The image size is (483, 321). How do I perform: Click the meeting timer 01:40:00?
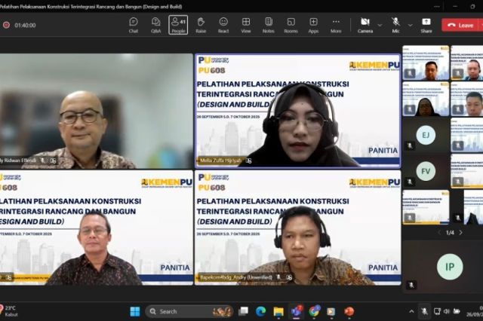[25, 25]
